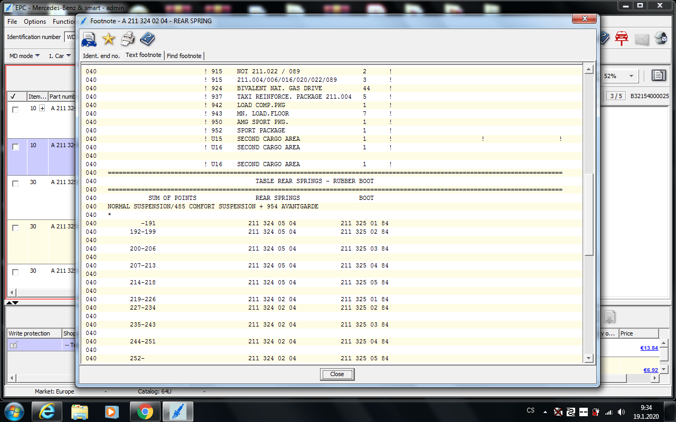Image resolution: width=676 pixels, height=422 pixels.
Task: Click the clock showing 9:34
Action: click(646, 407)
